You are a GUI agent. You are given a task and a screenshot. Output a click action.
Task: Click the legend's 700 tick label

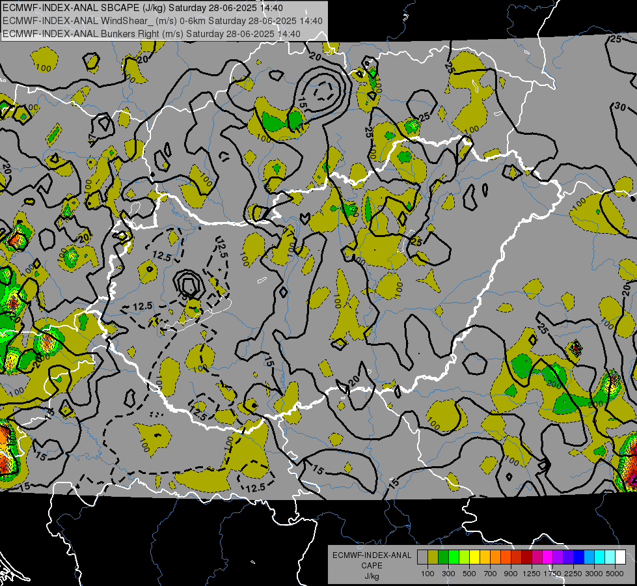click(x=491, y=574)
